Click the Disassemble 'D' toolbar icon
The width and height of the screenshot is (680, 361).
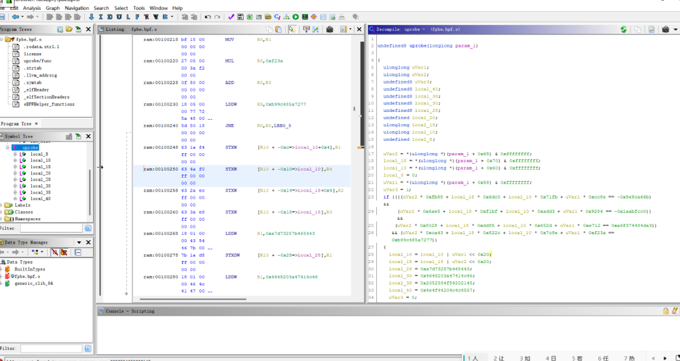point(110,17)
